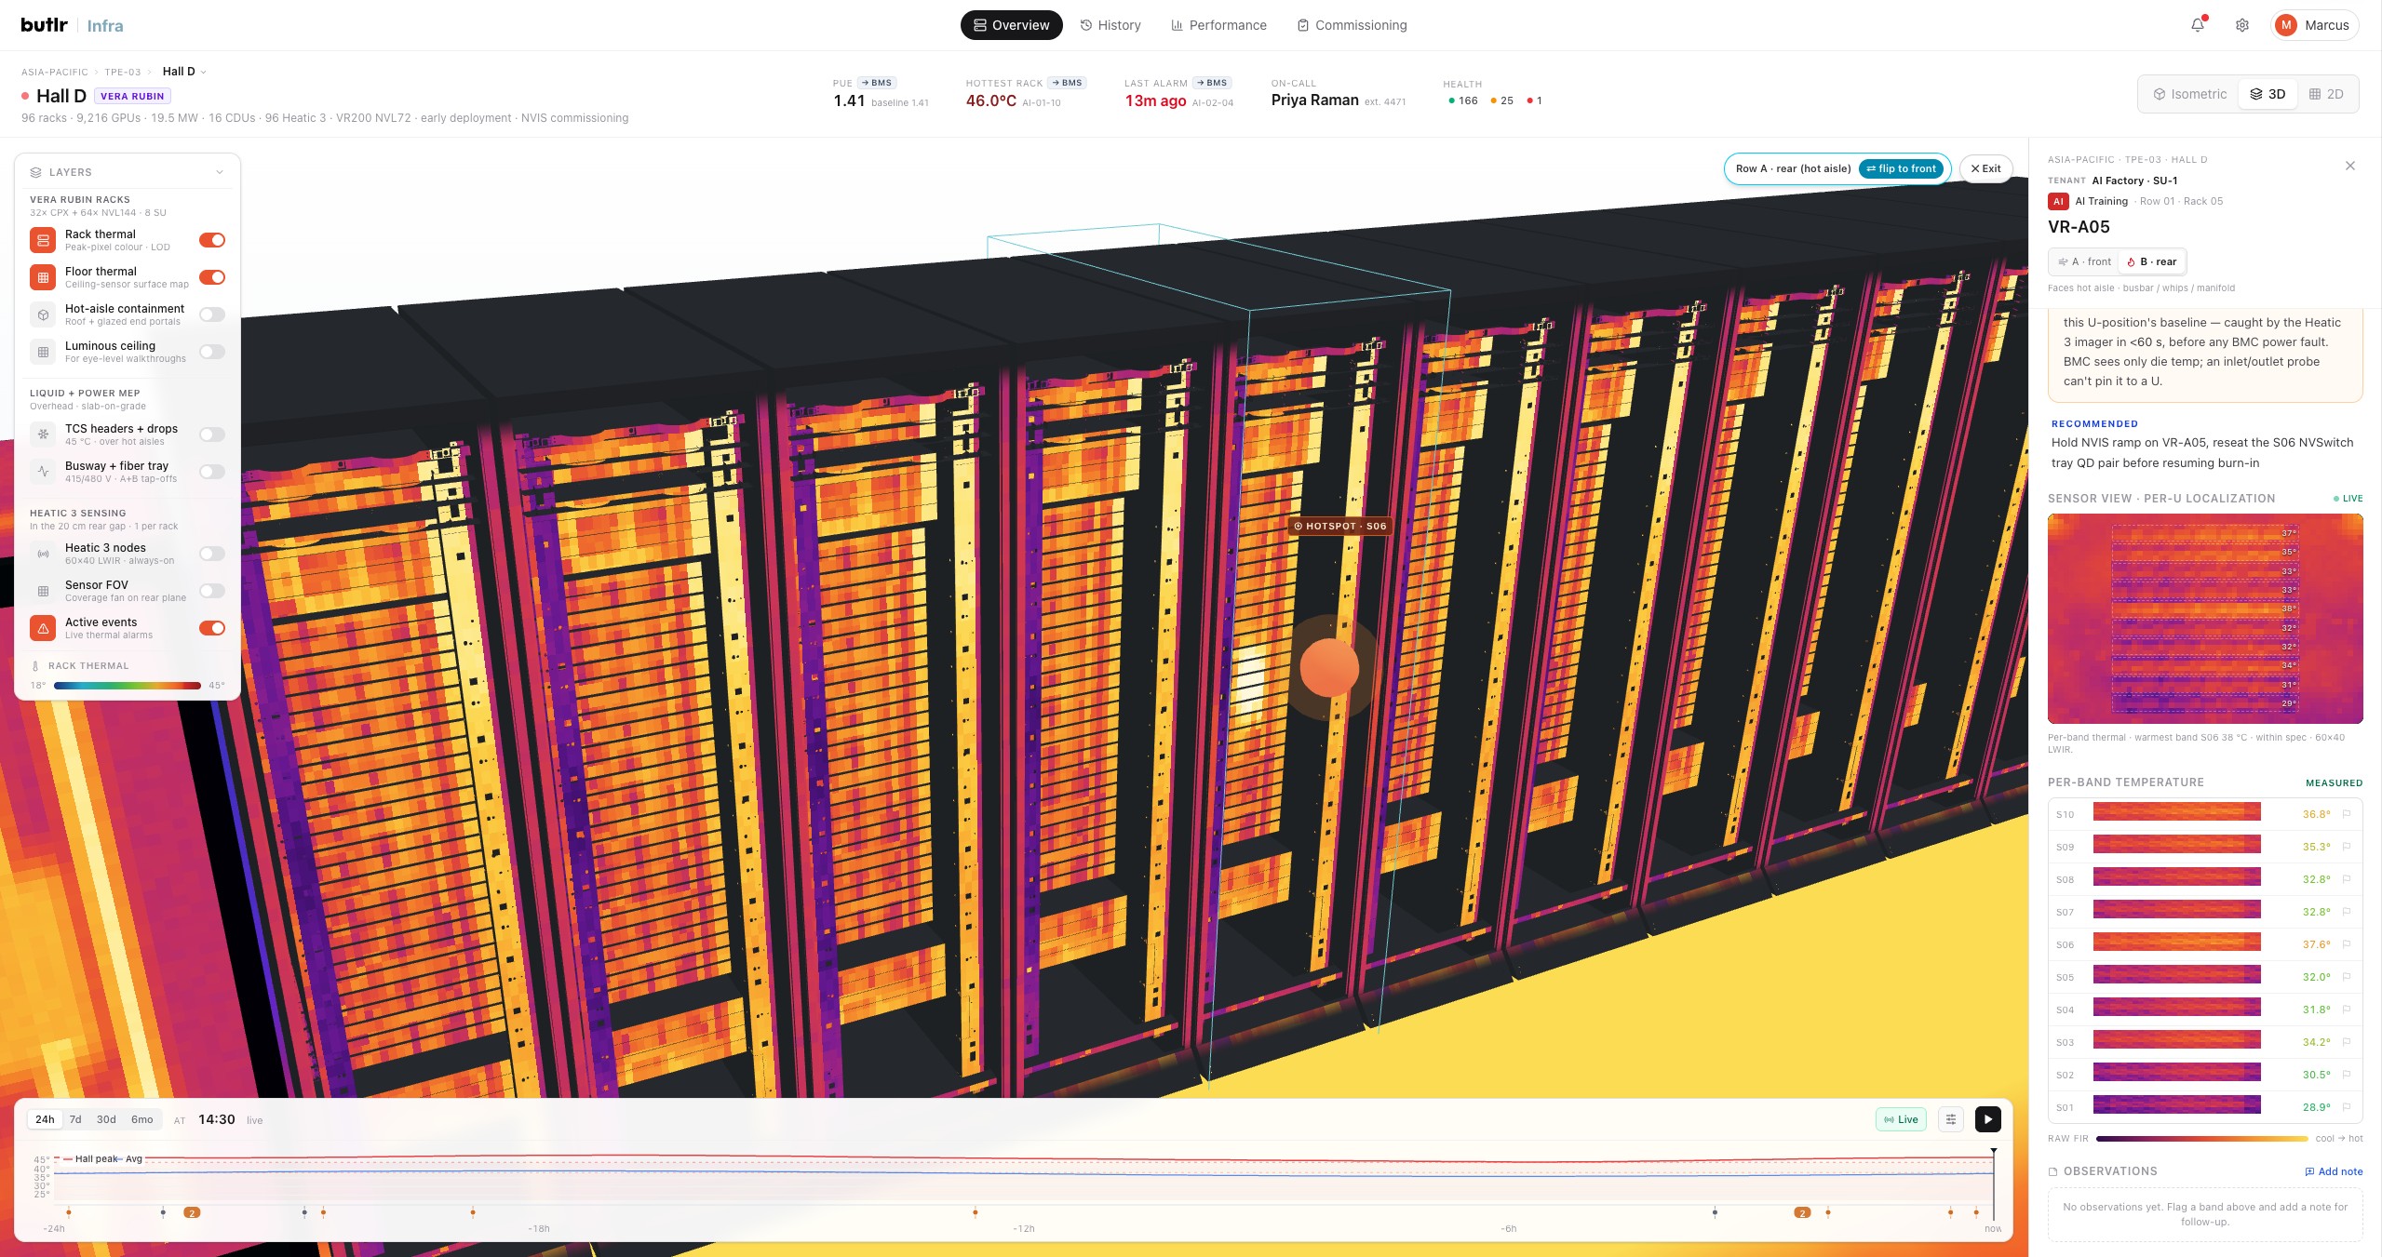Flag the S01 band row
Viewport: 2382px width, 1257px height.
tap(2347, 1107)
